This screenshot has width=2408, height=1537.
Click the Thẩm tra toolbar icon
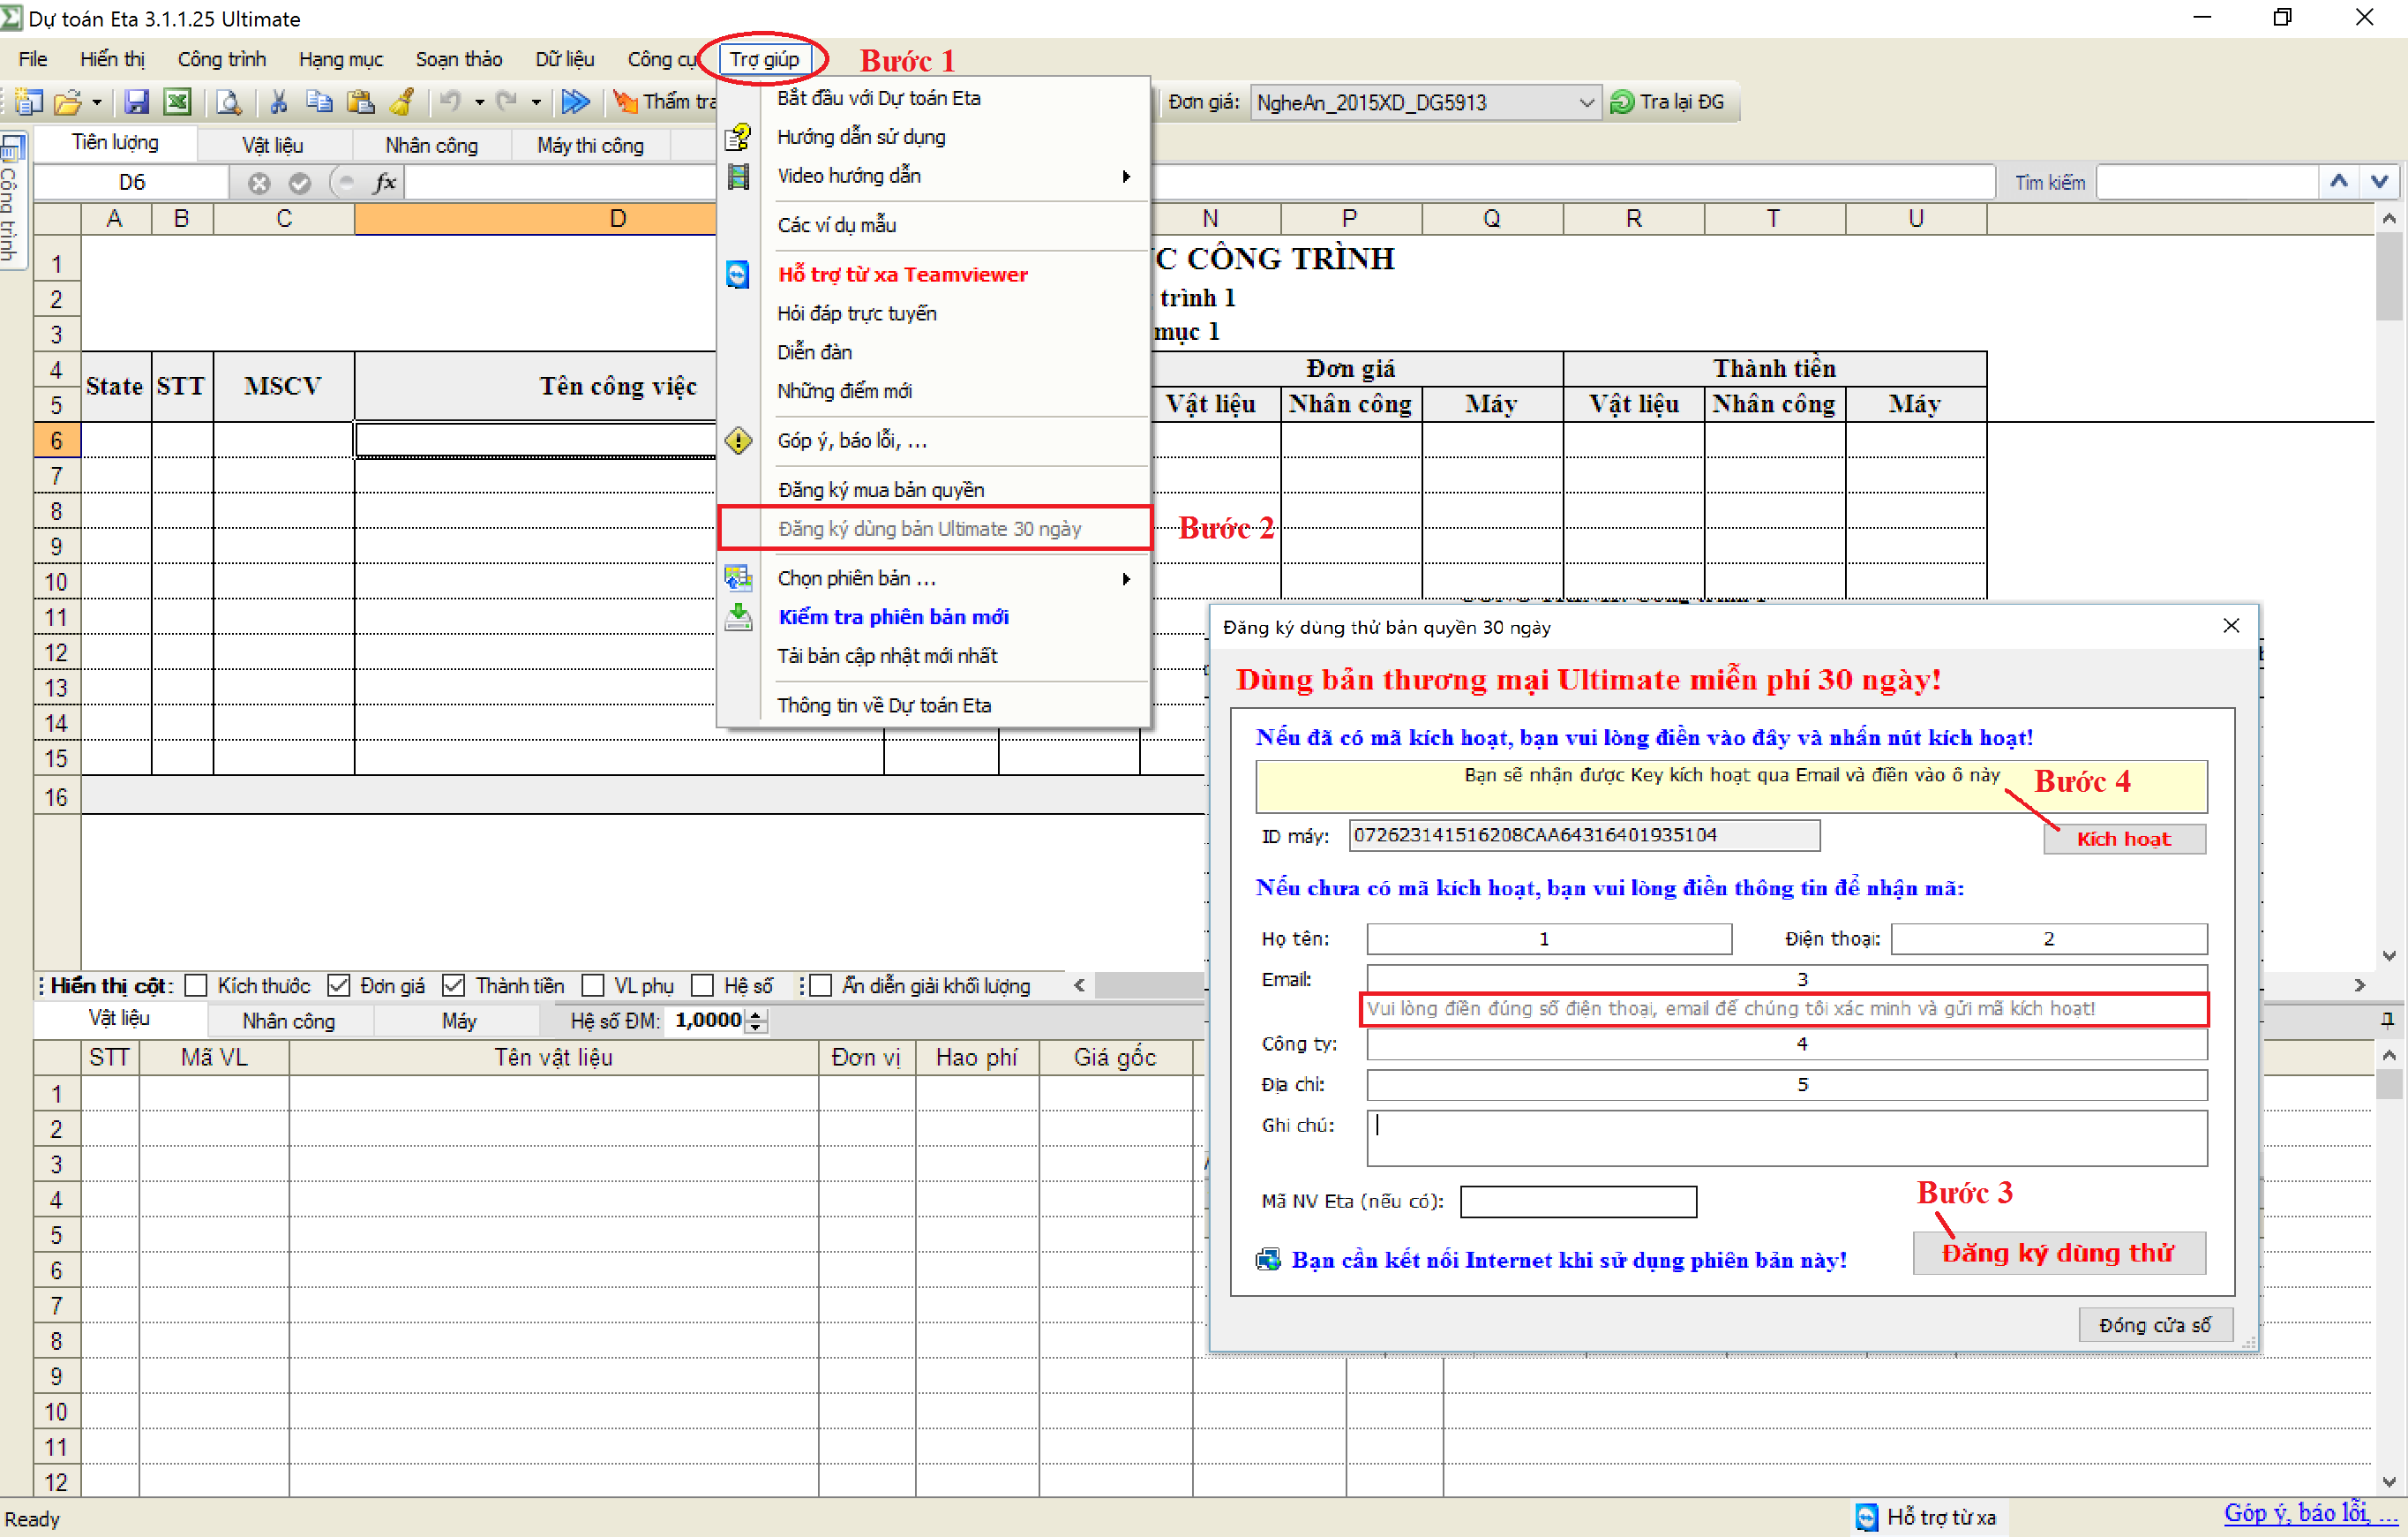pyautogui.click(x=625, y=101)
